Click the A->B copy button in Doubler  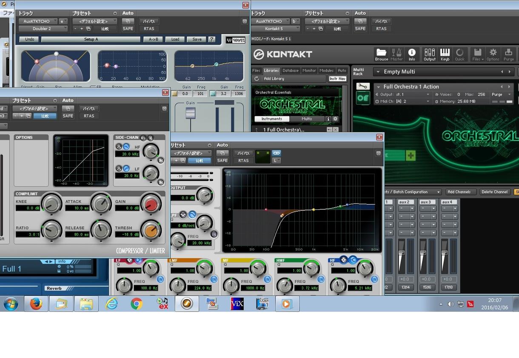[153, 39]
